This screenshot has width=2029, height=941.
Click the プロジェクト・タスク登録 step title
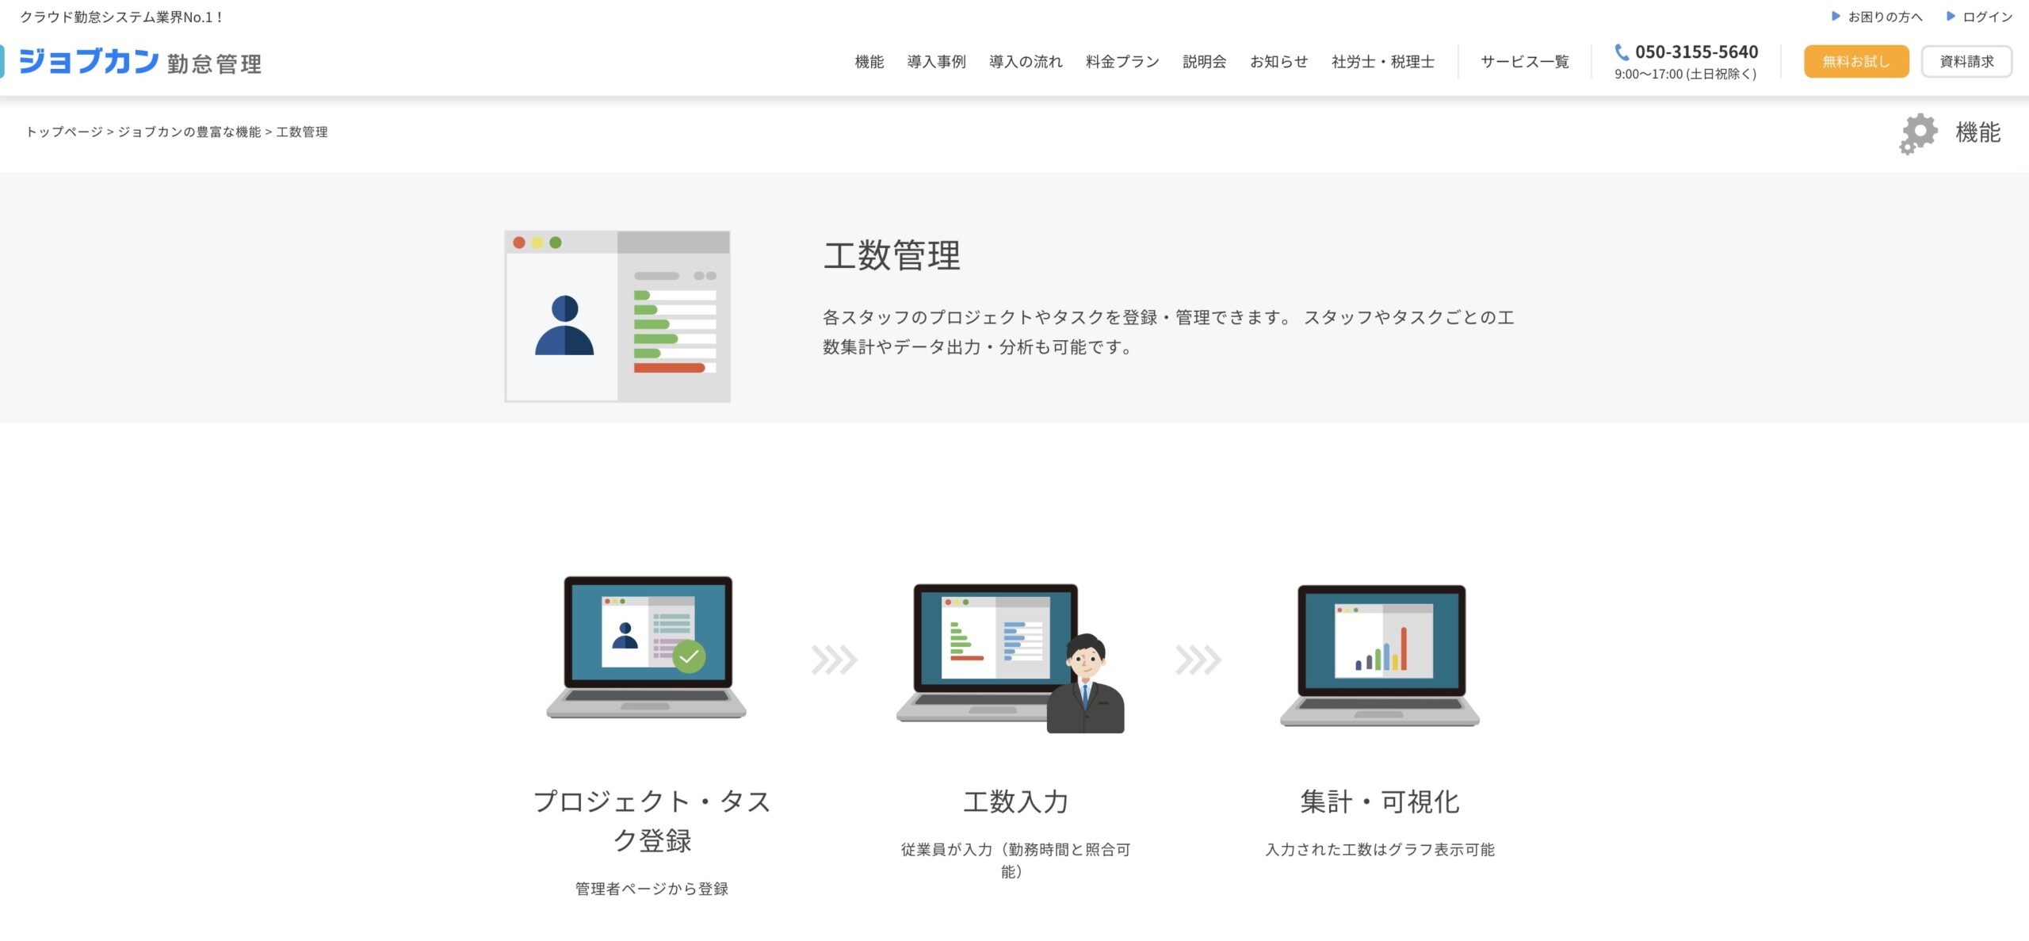click(x=651, y=821)
